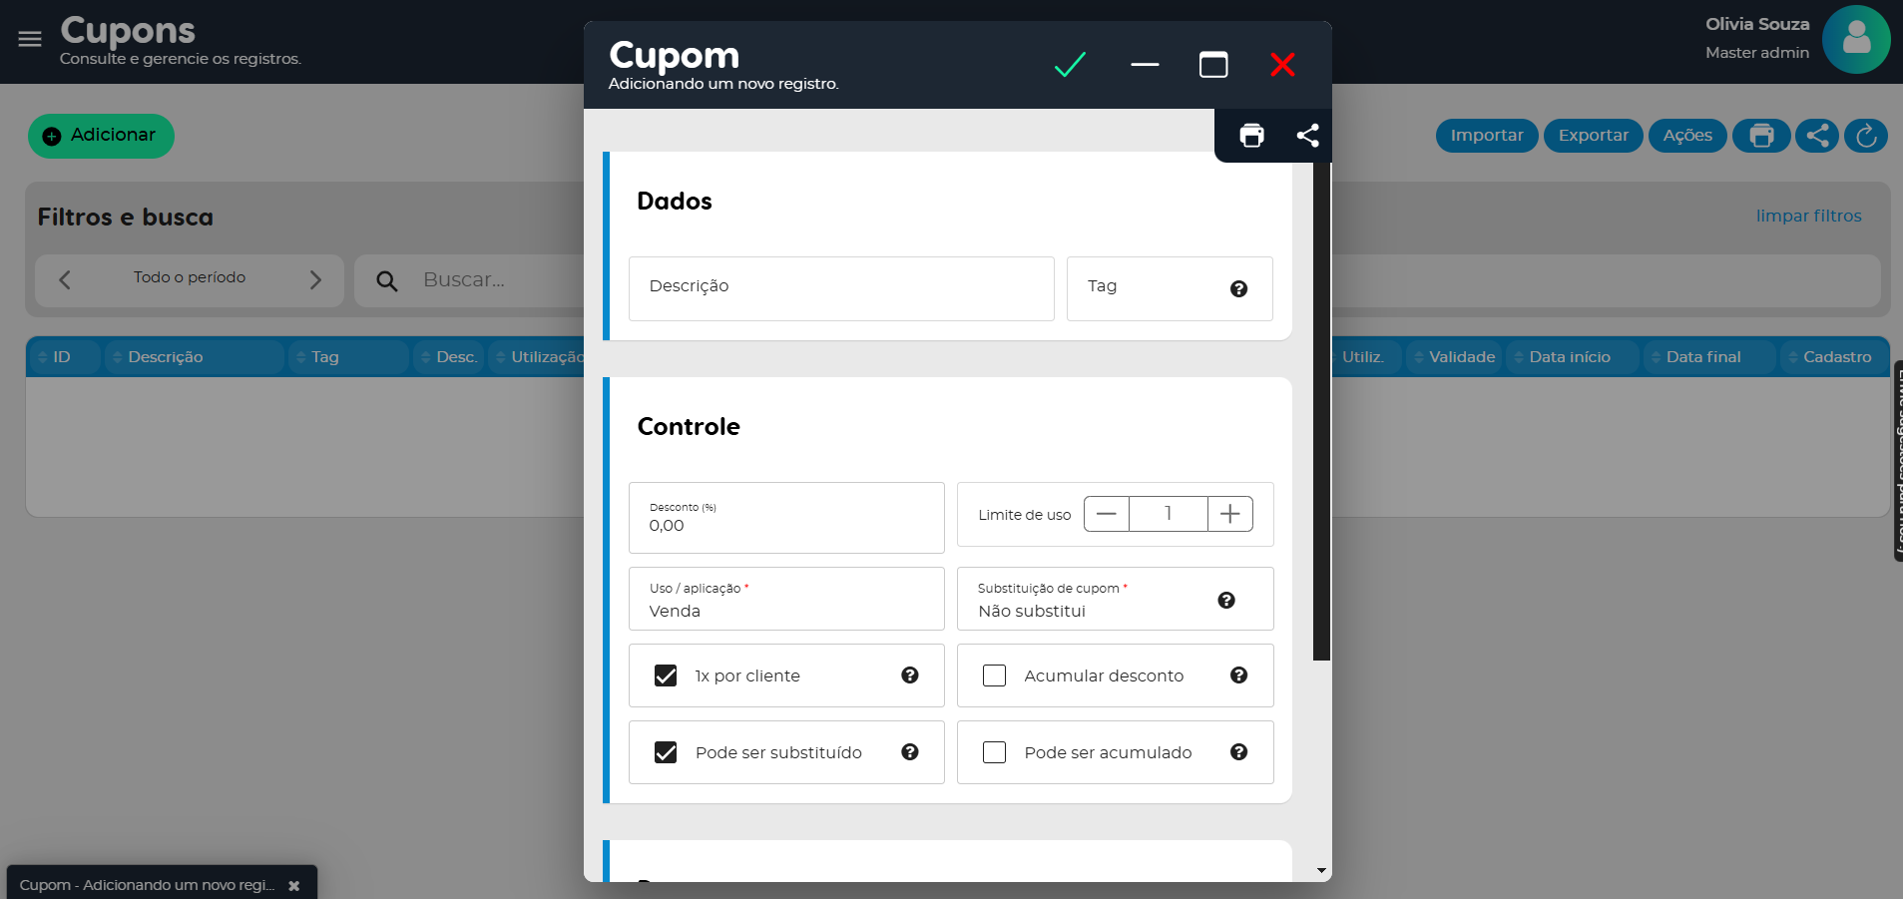Click the help icon beside the Tag field

click(1238, 289)
